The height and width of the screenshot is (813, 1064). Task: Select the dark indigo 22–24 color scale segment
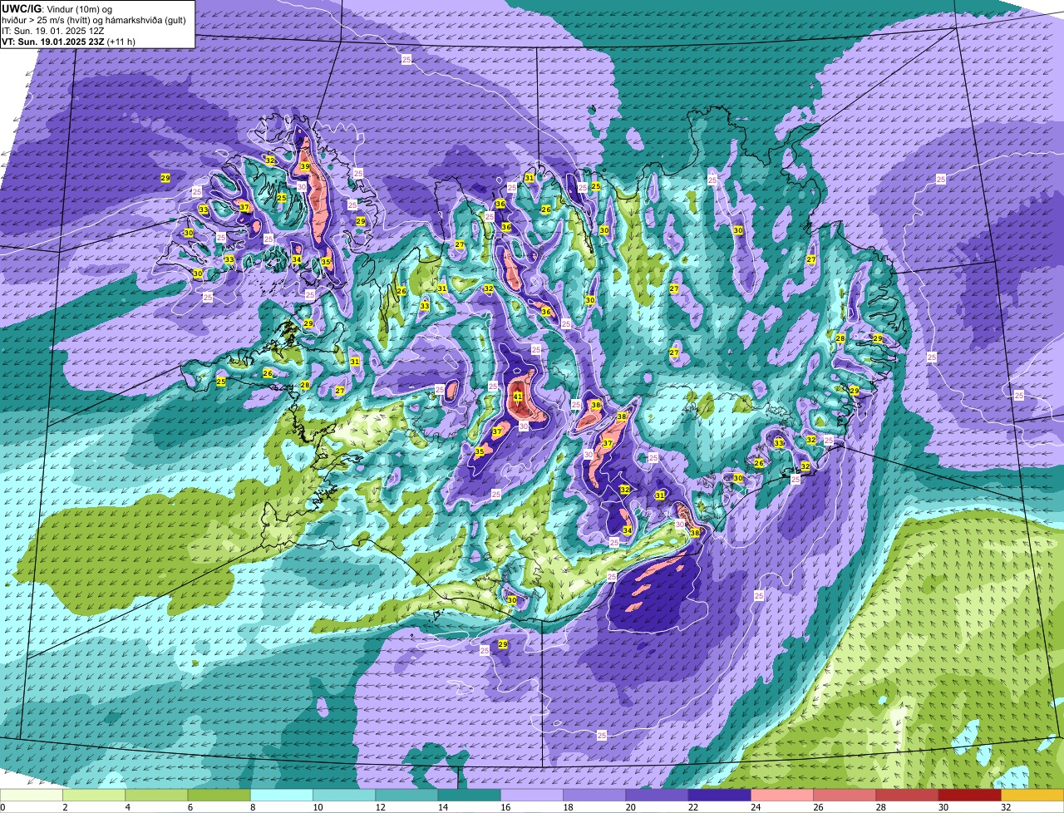click(720, 795)
